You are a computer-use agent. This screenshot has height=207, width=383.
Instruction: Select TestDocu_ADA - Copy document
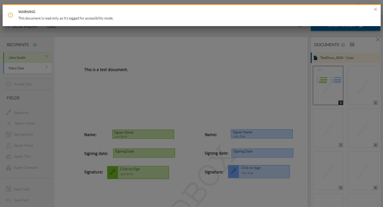click(x=346, y=58)
